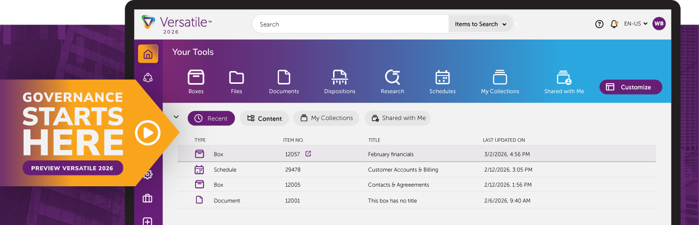The image size is (699, 225).
Task: Open the Boxes tool icon
Action: coord(196,77)
